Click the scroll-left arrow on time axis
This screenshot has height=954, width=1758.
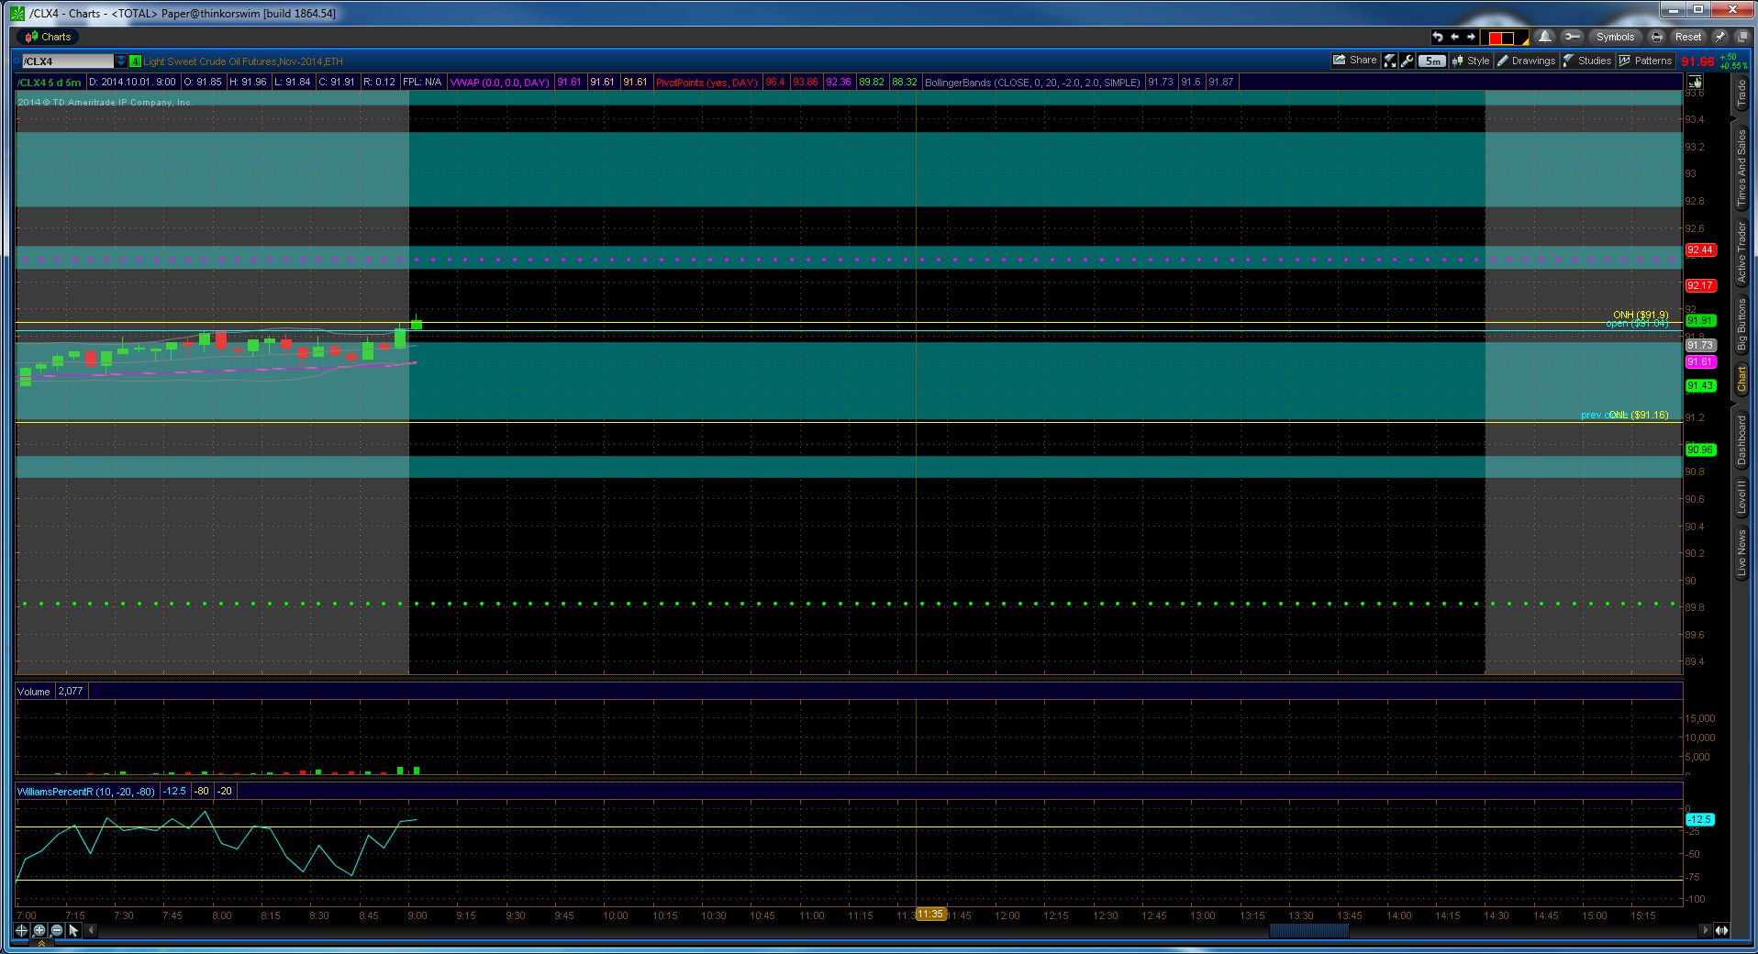pyautogui.click(x=91, y=930)
